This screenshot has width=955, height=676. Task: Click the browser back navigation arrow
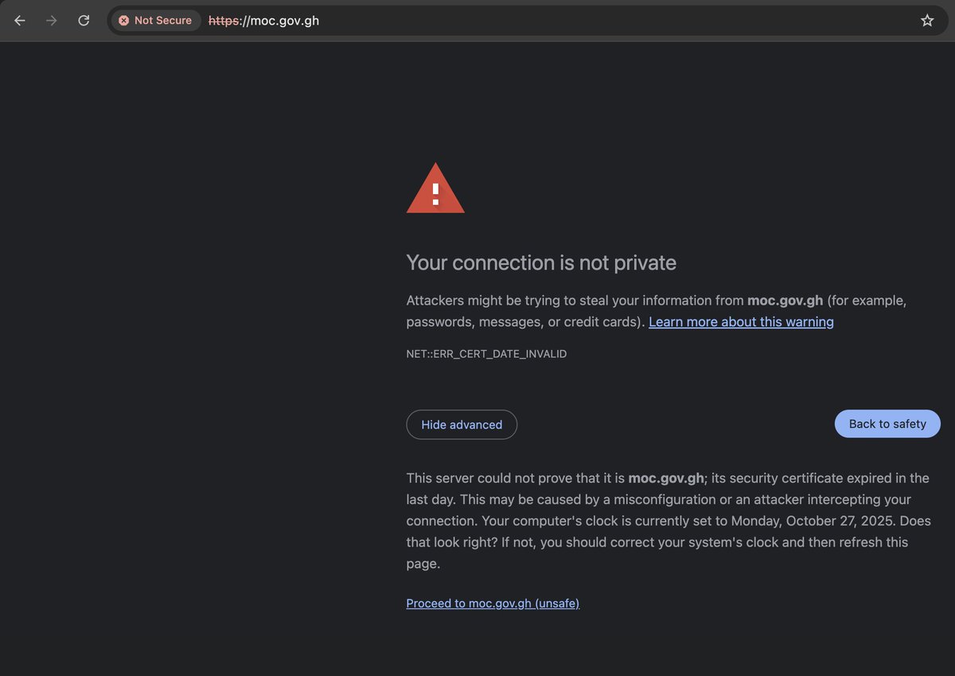[x=19, y=20]
